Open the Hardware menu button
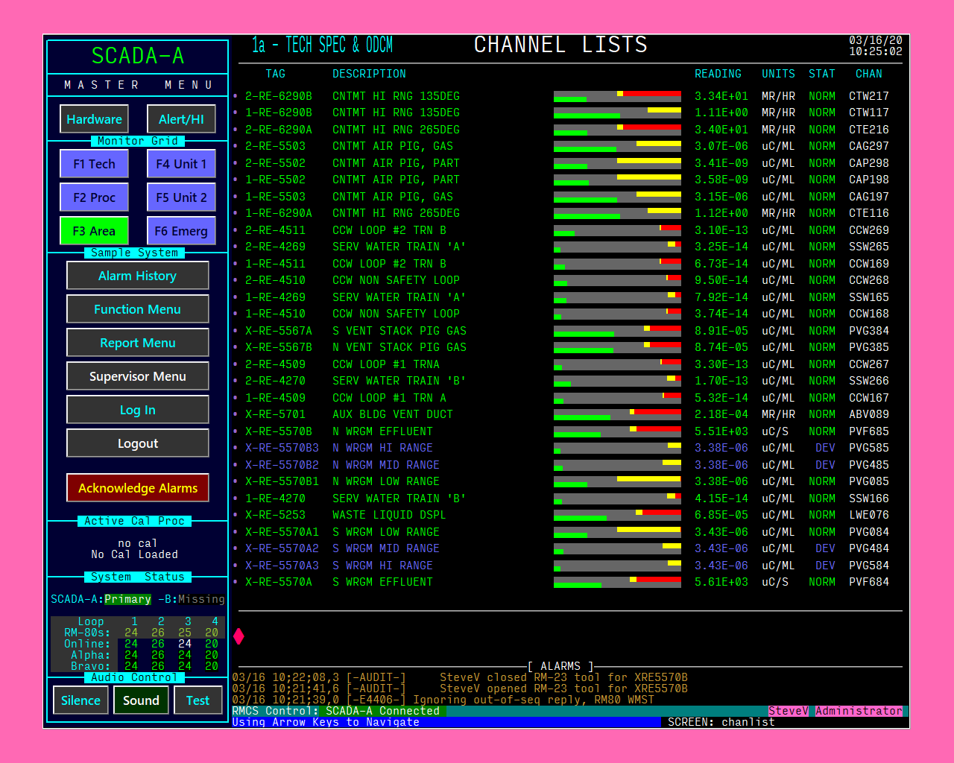The width and height of the screenshot is (954, 763). pos(94,119)
